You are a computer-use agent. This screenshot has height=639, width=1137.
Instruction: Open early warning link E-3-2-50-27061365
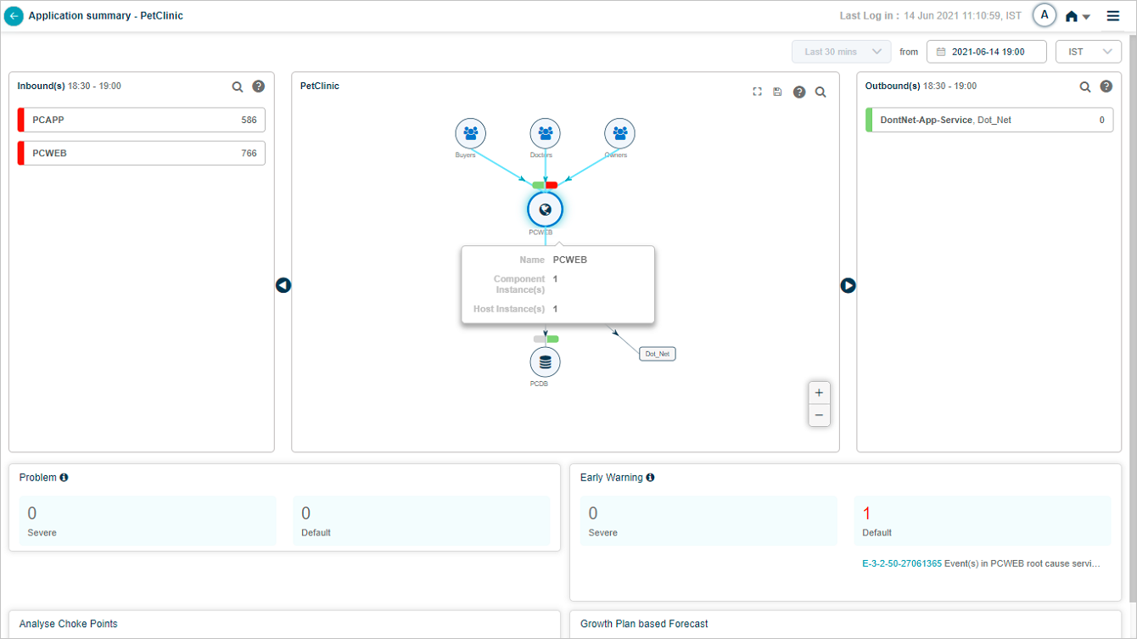click(901, 563)
